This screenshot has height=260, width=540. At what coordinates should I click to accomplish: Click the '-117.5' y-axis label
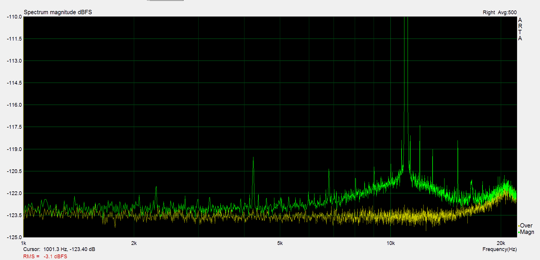pyautogui.click(x=15, y=127)
